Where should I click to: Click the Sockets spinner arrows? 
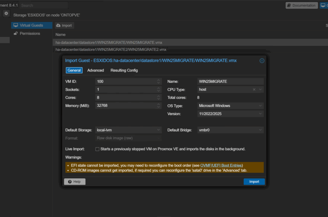coord(159,90)
